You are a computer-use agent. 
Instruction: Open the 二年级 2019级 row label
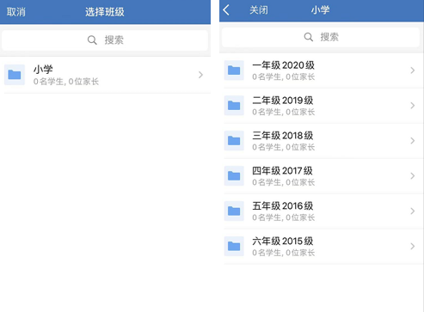[x=283, y=101]
